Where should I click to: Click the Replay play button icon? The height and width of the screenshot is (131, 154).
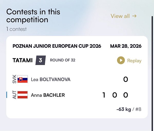tap(121, 61)
